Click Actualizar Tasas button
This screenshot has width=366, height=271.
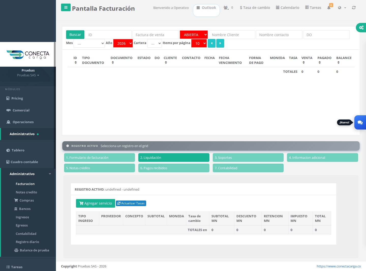[131, 203]
